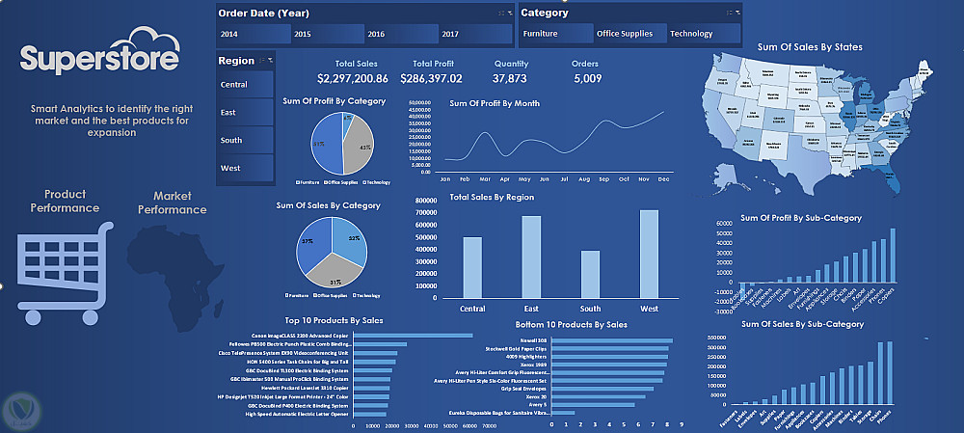Click the High Speed Automatic Electric Letter Opener label
Image resolution: width=964 pixels, height=433 pixels.
[298, 414]
